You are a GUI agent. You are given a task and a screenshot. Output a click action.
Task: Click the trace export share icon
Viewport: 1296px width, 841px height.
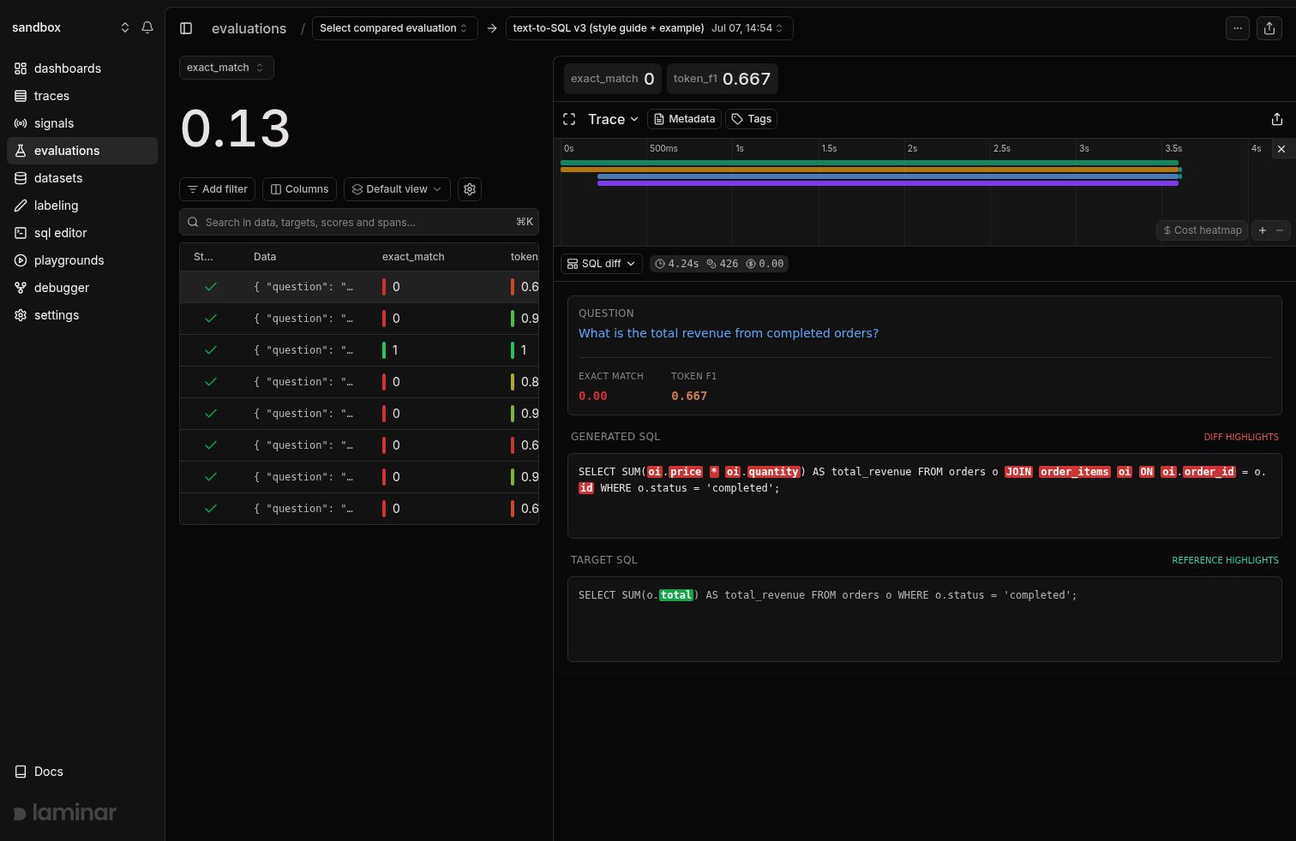[x=1277, y=119]
